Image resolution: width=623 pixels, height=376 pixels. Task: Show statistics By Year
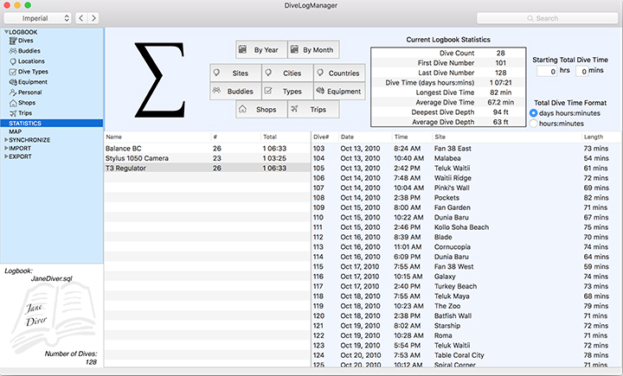point(260,50)
